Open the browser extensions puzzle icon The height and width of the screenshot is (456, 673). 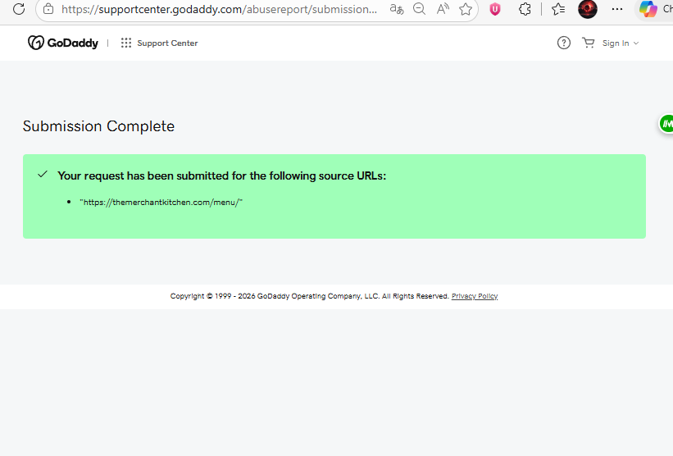pos(525,9)
